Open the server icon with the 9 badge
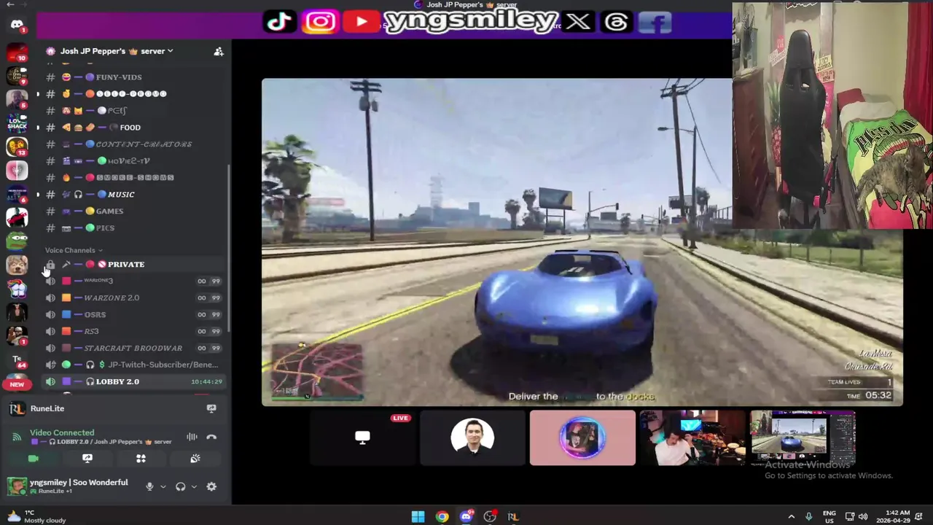The image size is (933, 525). tap(17, 76)
